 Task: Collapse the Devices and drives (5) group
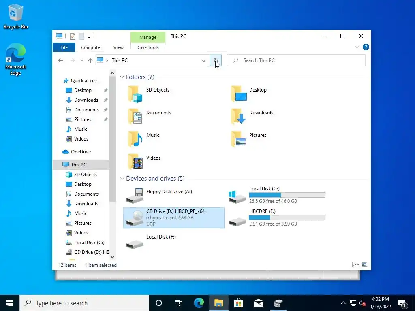(122, 179)
